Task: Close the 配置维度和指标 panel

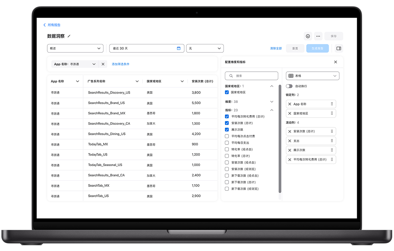Action: 336,62
